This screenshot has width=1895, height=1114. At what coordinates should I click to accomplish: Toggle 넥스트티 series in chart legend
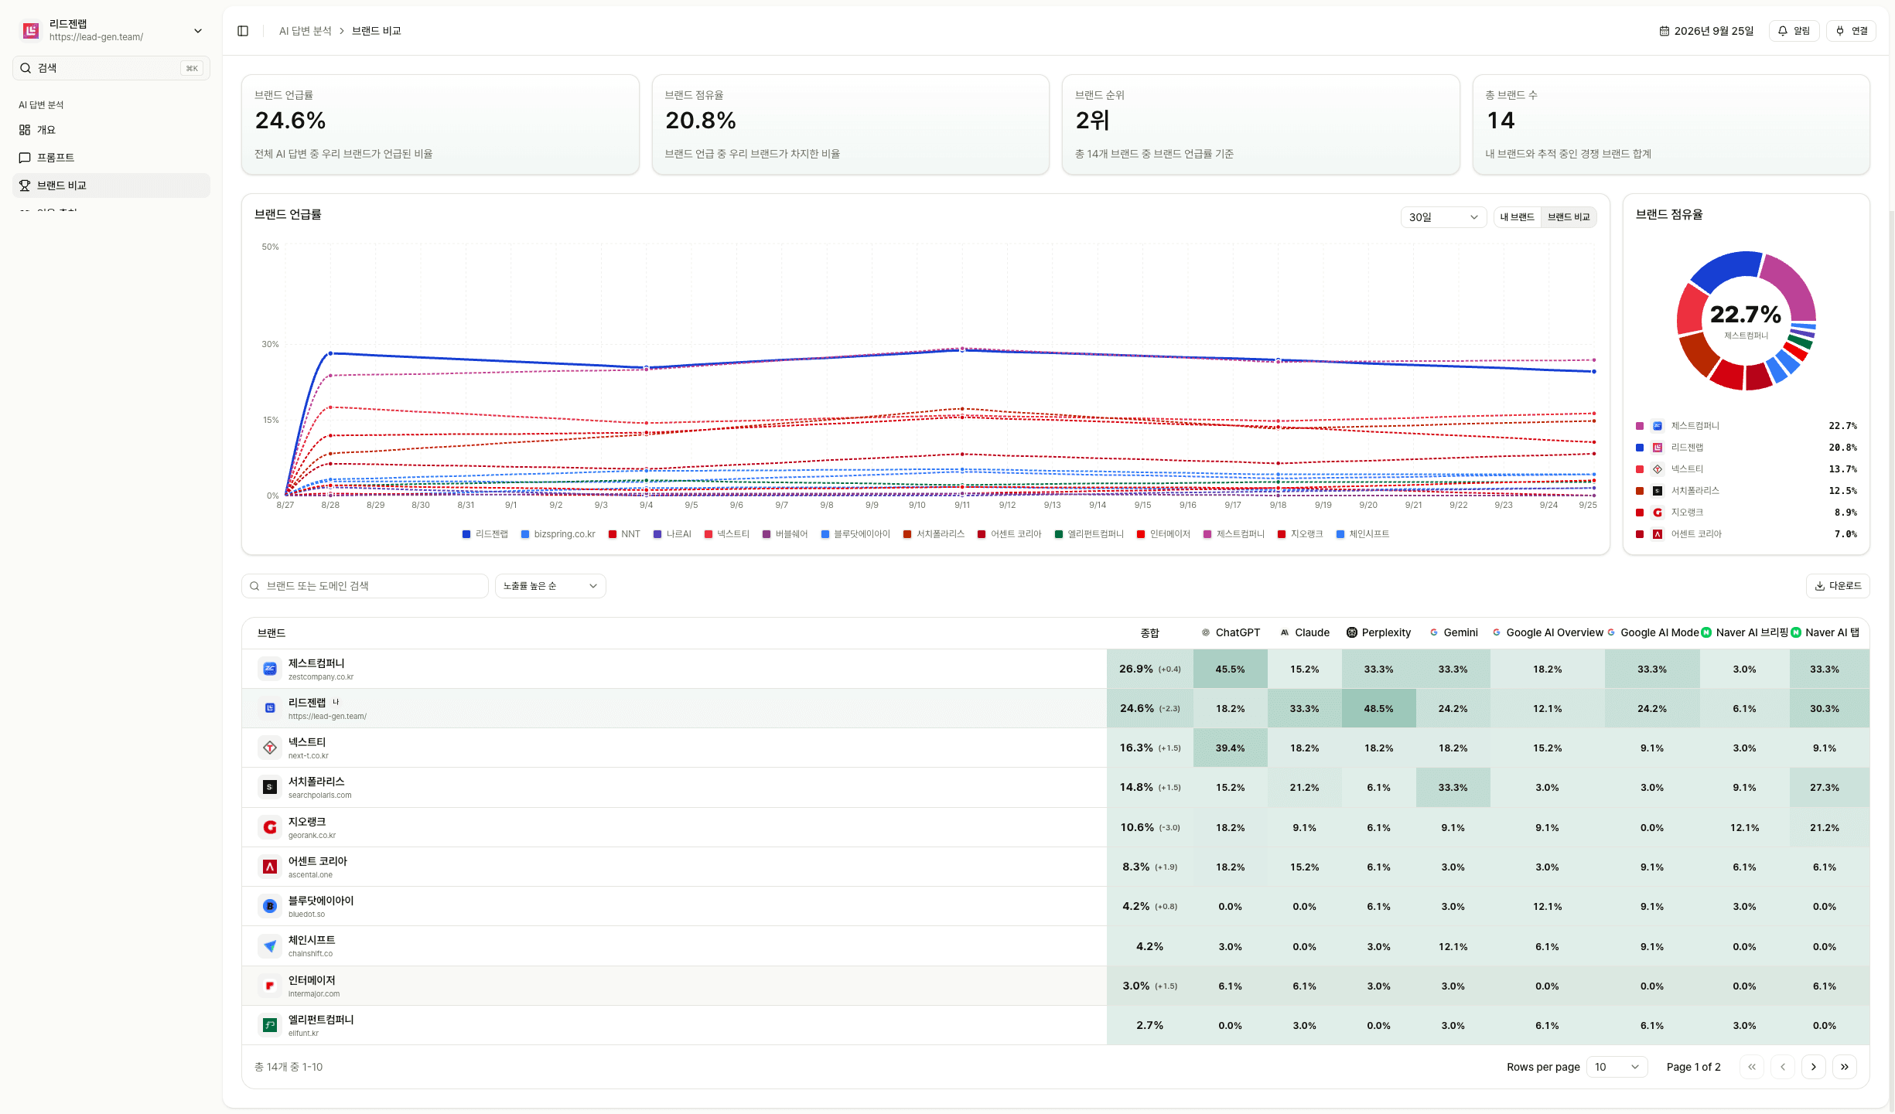[x=727, y=534]
